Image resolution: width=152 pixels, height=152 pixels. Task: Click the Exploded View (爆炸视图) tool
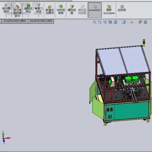pos(72,10)
